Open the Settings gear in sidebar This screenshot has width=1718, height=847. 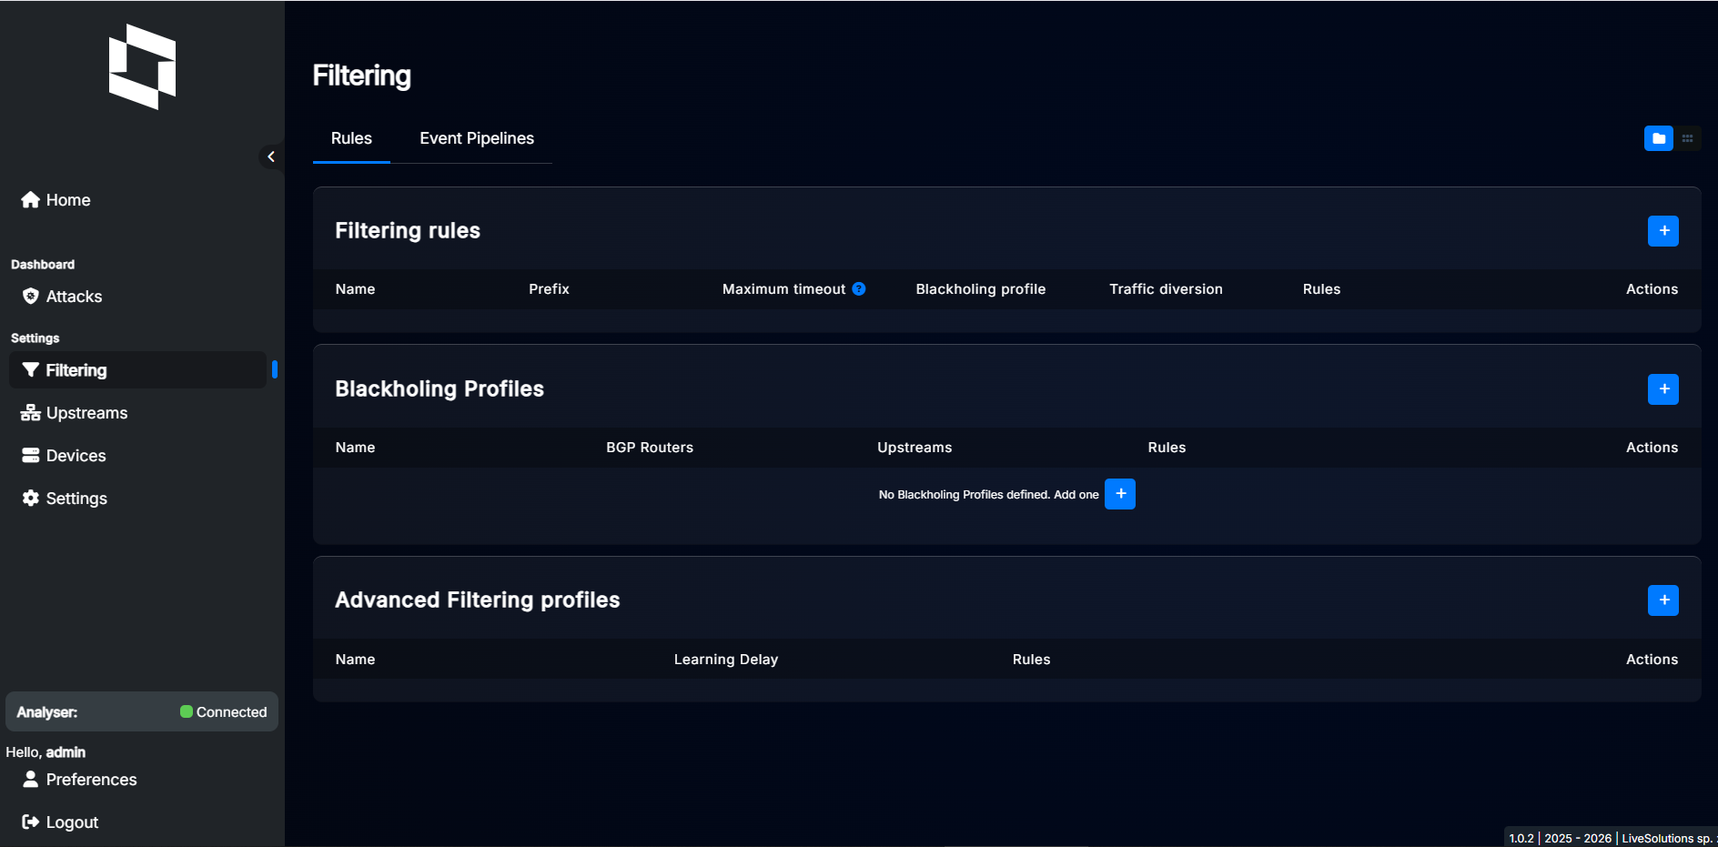30,498
